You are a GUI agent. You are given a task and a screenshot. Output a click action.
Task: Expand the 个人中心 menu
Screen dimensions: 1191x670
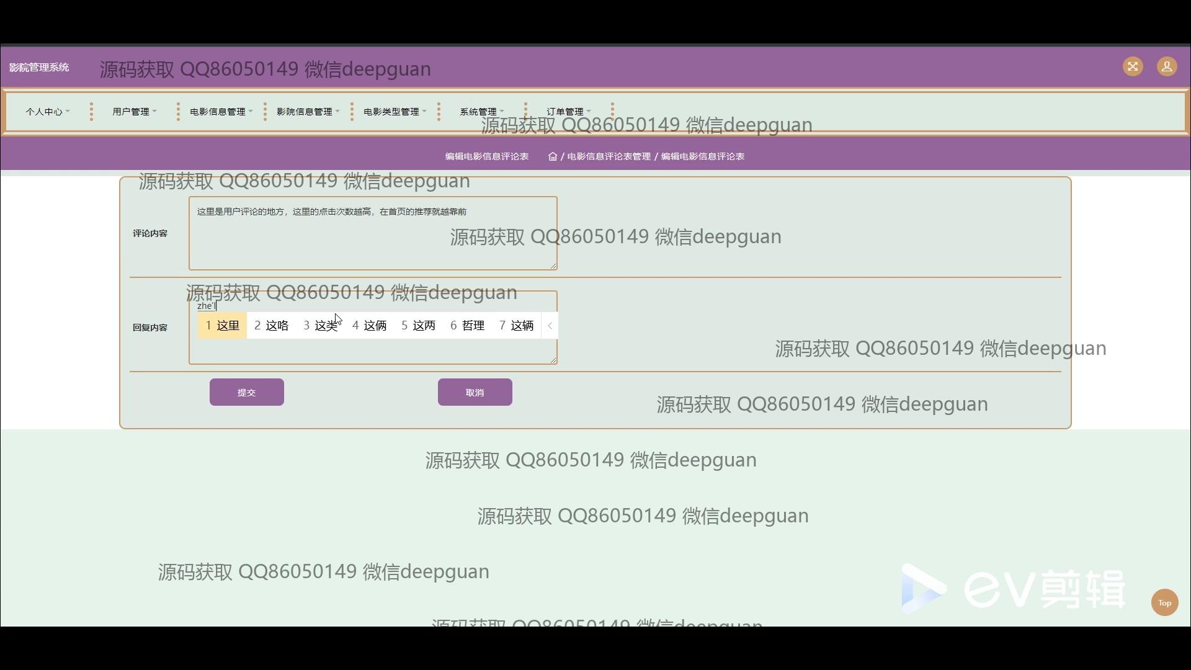[48, 112]
